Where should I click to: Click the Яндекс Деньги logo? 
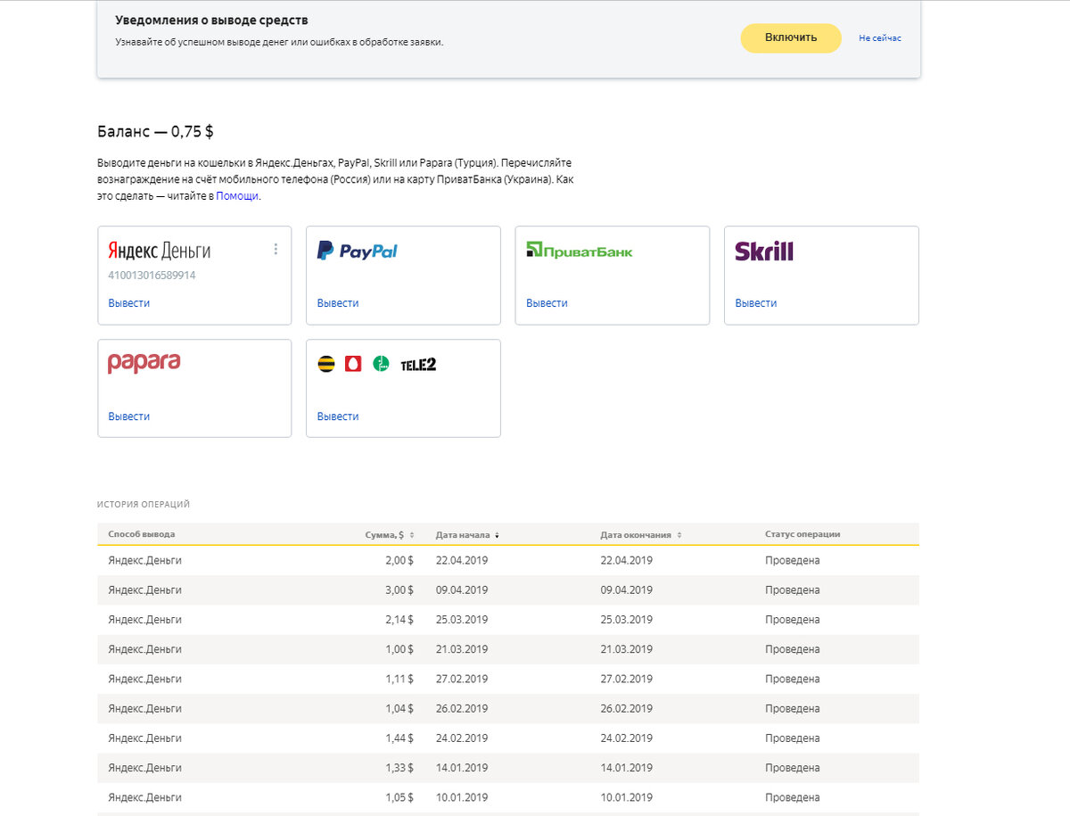click(x=160, y=251)
